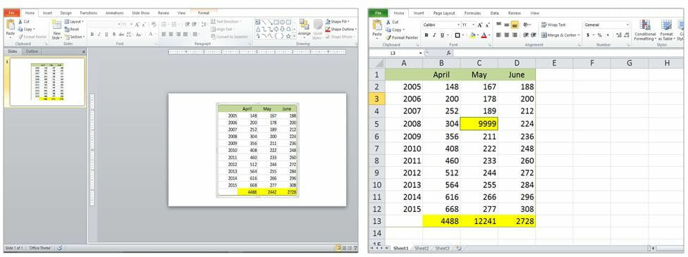Image resolution: width=688 pixels, height=257 pixels.
Task: Open the Formulas tab in Excel
Action: coord(472,13)
